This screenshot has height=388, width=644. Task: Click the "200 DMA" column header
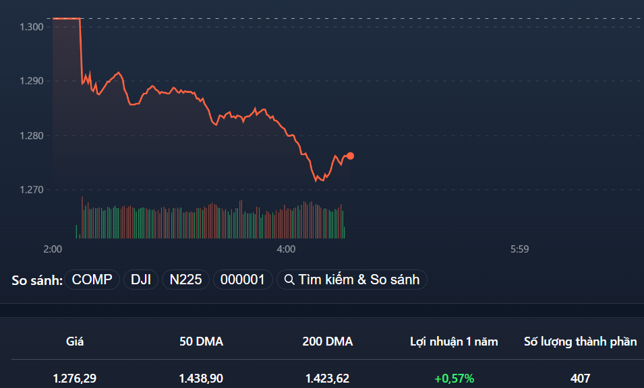click(x=328, y=342)
